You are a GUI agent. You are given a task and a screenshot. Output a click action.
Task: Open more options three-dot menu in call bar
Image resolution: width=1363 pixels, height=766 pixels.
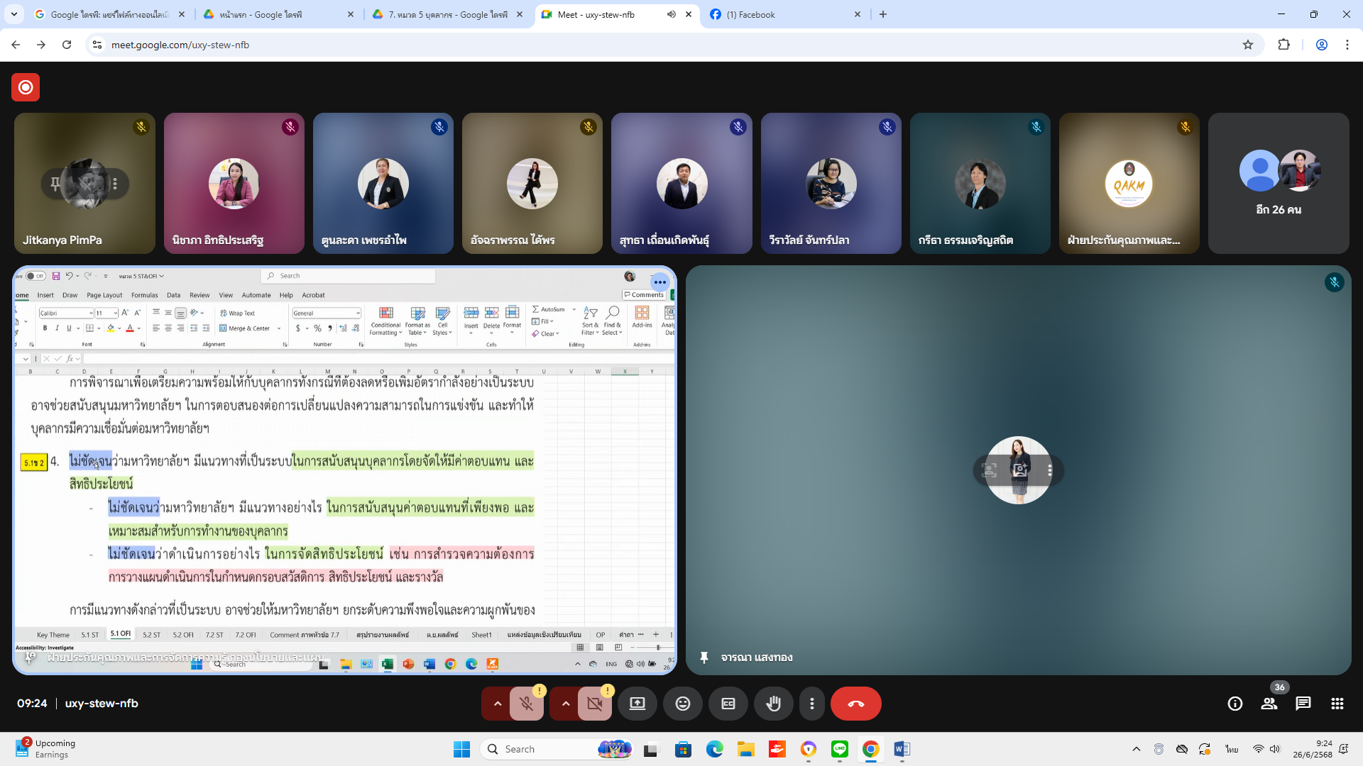812,704
